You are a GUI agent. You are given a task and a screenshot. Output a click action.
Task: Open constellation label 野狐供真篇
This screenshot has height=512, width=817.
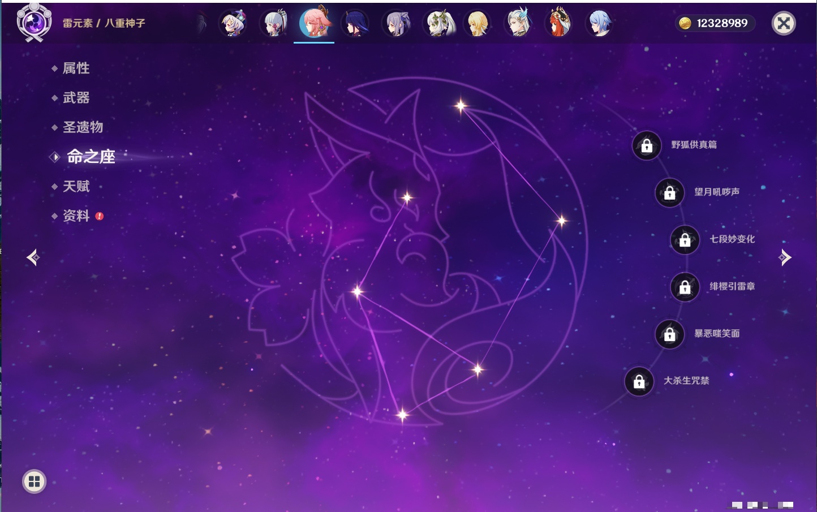tap(694, 145)
